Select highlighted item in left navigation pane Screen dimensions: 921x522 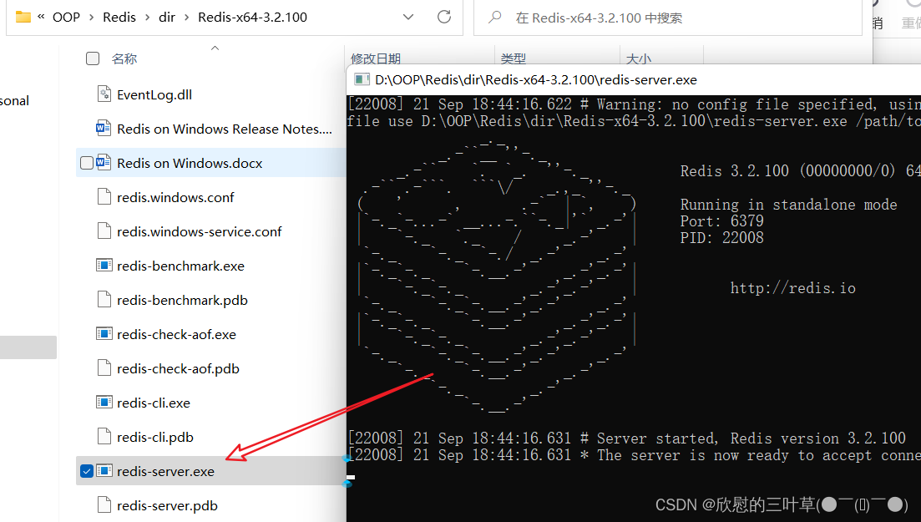pyautogui.click(x=28, y=347)
